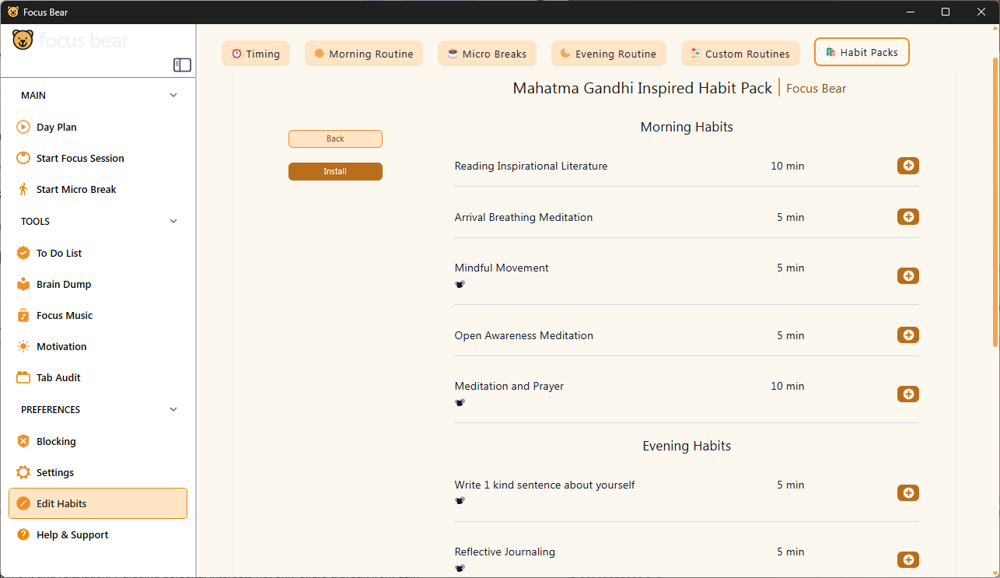Screen dimensions: 1000x578
Task: Add Write 1 kind sentence habit plus icon
Action: click(908, 493)
